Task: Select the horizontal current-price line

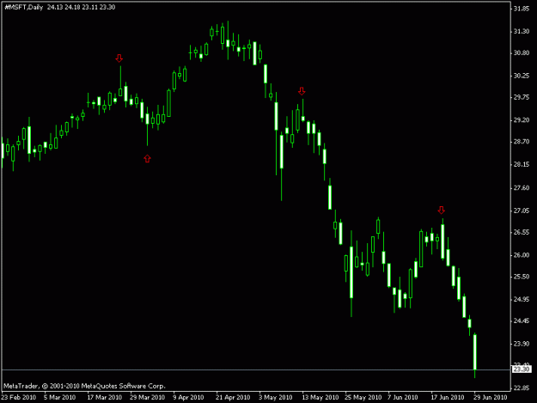Action: click(255, 369)
